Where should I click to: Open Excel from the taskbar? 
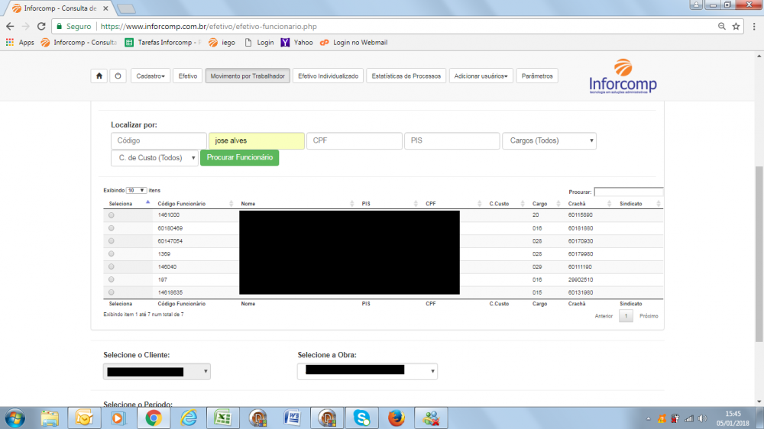[x=222, y=418]
